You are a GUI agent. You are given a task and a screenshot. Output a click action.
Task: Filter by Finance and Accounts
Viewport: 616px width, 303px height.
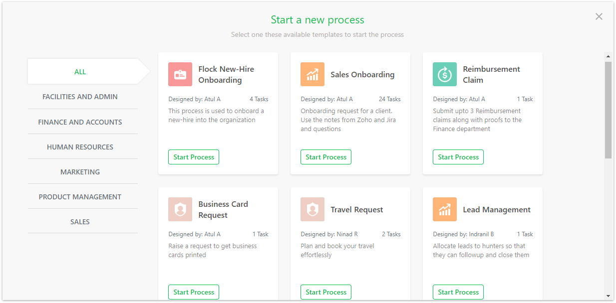pyautogui.click(x=83, y=122)
